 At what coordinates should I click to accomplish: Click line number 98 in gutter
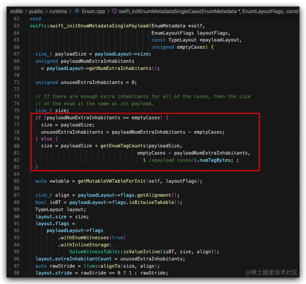(17, 273)
